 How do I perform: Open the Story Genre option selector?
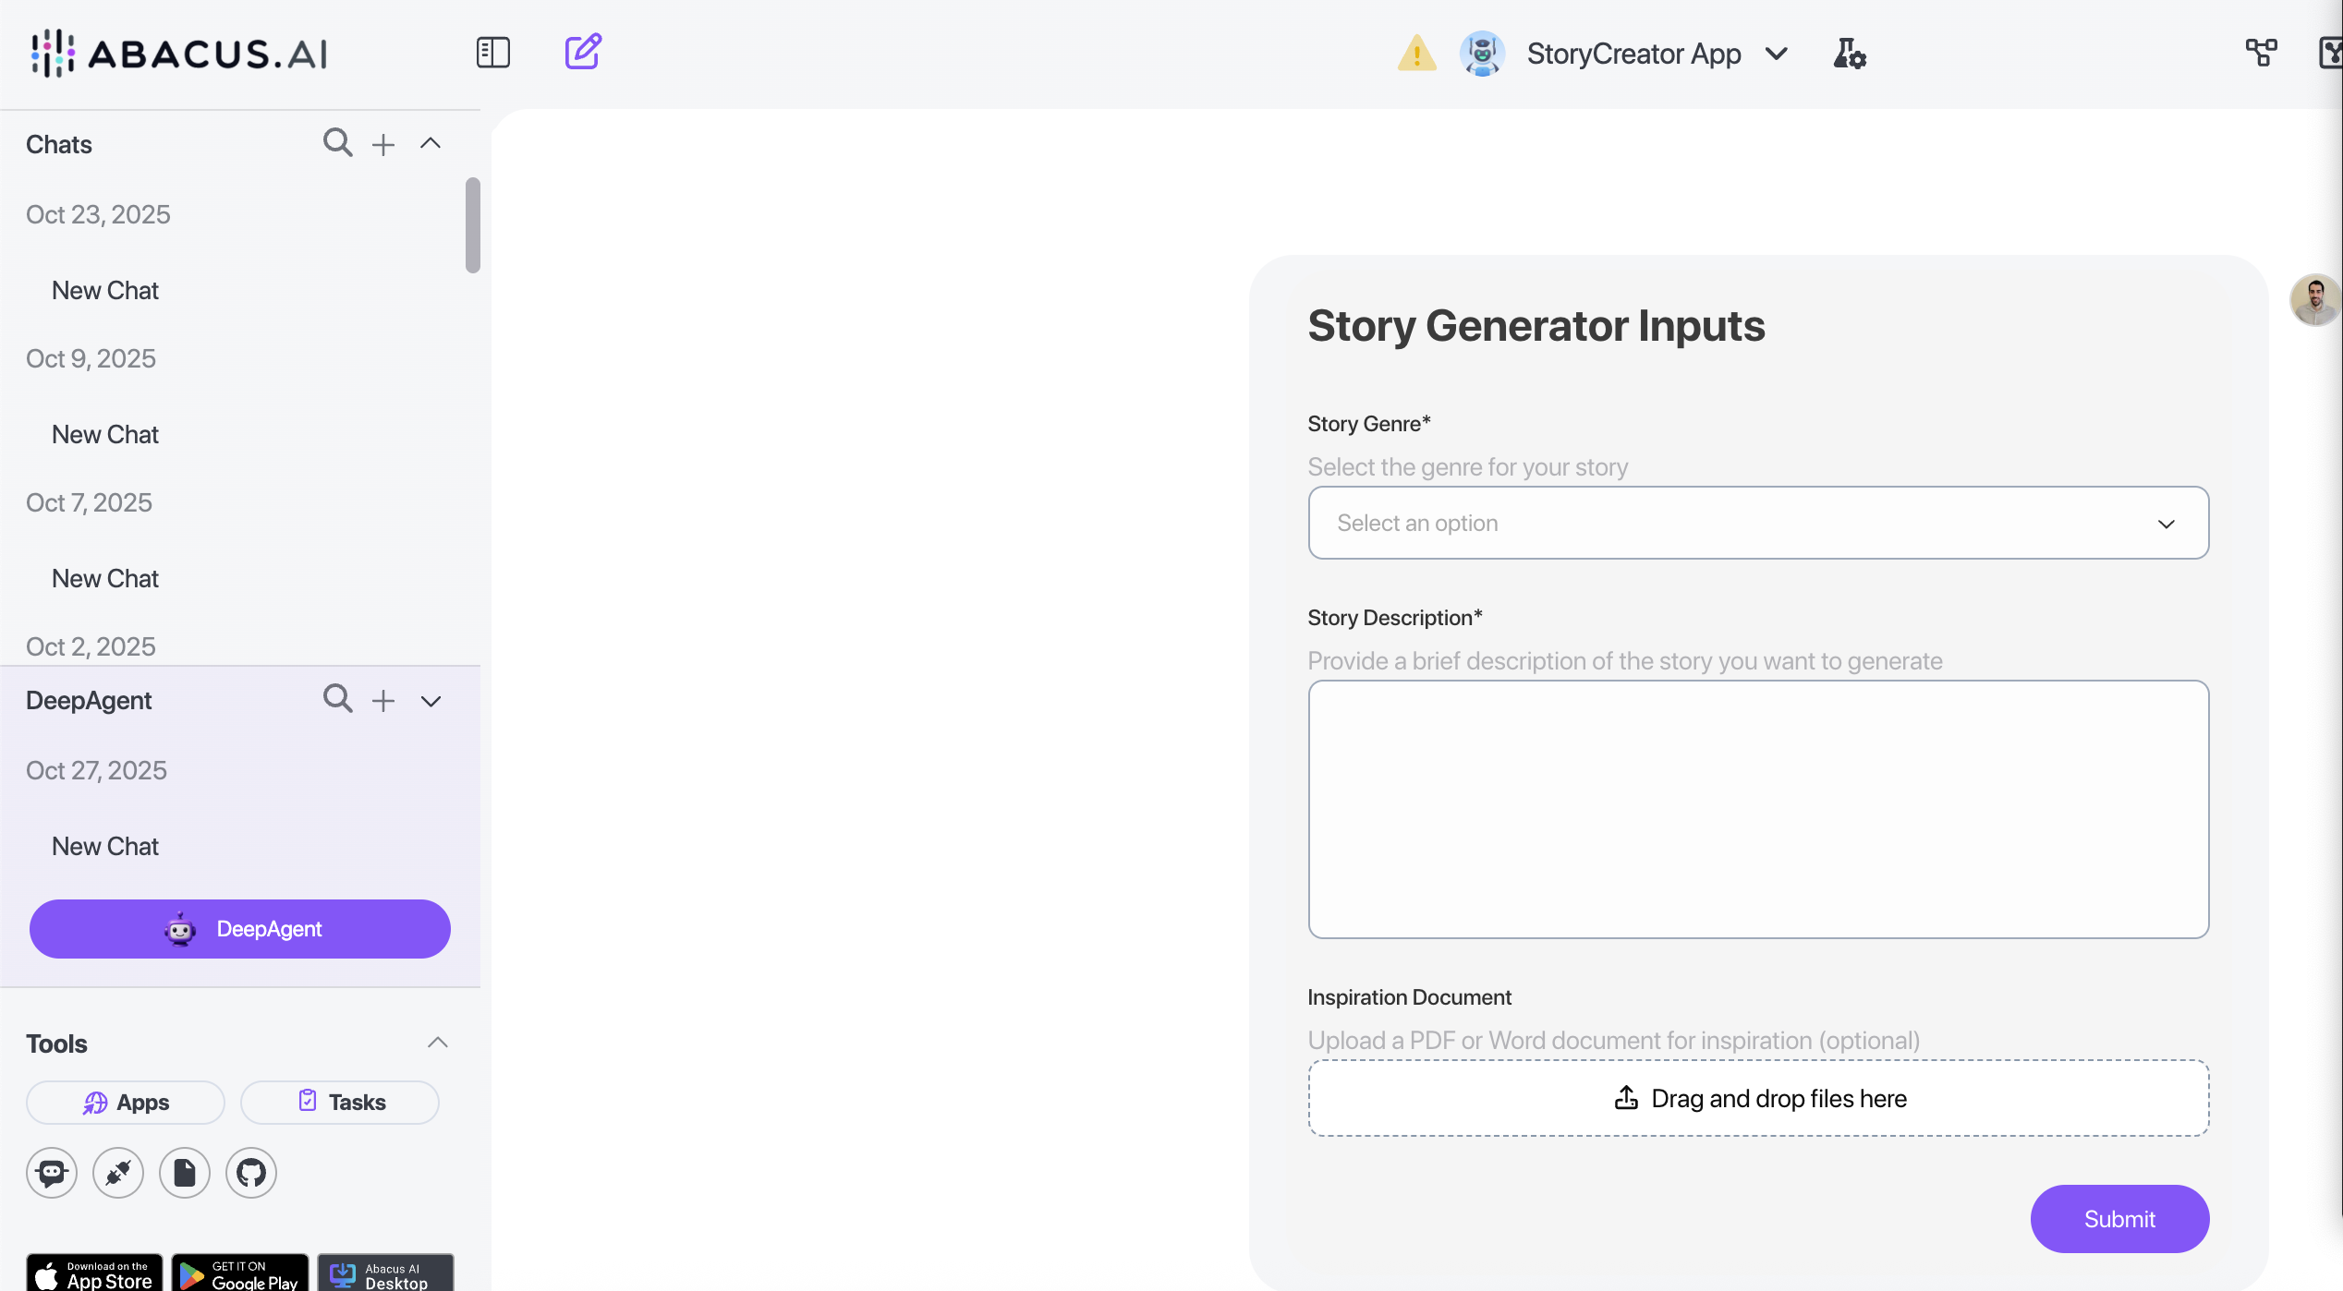[1756, 523]
